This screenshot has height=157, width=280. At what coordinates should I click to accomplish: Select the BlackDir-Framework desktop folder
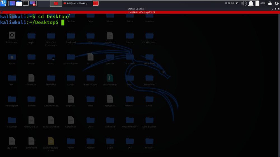tap(51, 39)
